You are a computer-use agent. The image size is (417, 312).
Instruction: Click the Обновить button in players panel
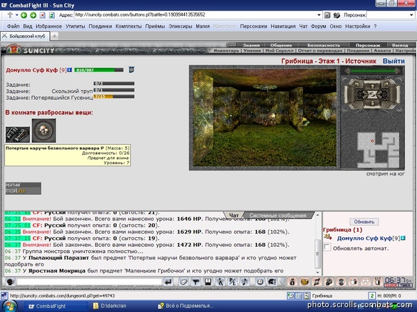[364, 222]
